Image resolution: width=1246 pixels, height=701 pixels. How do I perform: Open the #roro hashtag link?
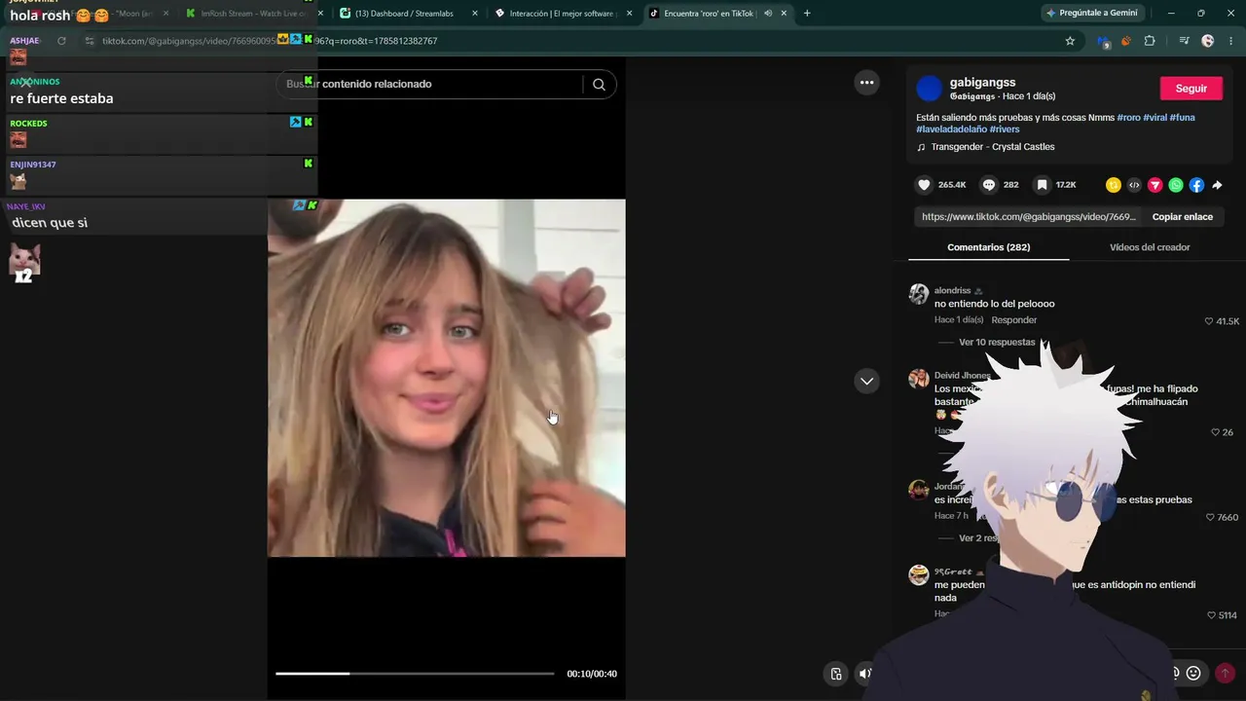[x=1128, y=118]
